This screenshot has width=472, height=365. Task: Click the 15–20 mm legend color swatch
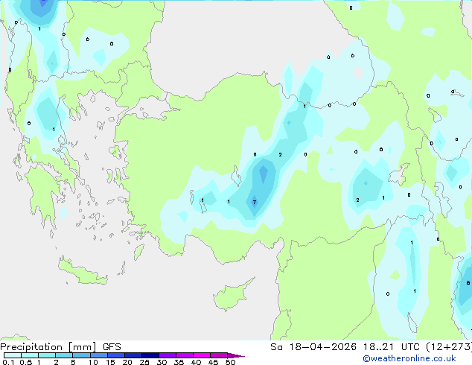point(115,355)
